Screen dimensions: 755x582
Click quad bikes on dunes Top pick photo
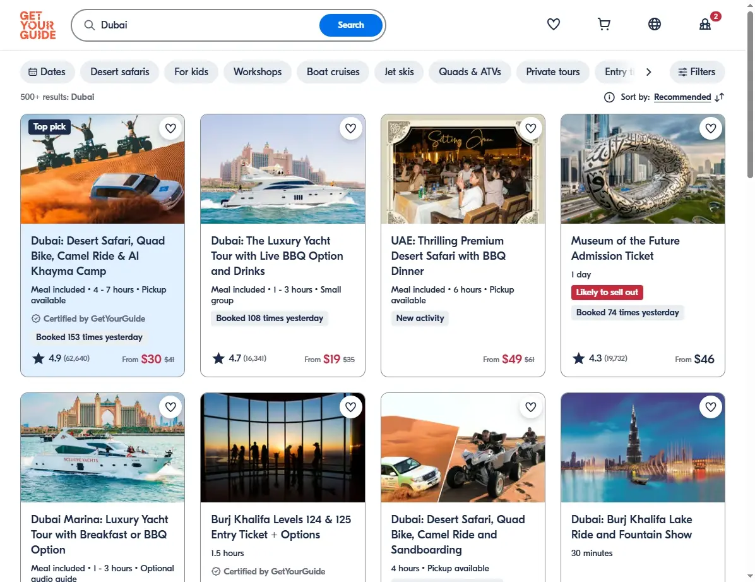pos(102,169)
